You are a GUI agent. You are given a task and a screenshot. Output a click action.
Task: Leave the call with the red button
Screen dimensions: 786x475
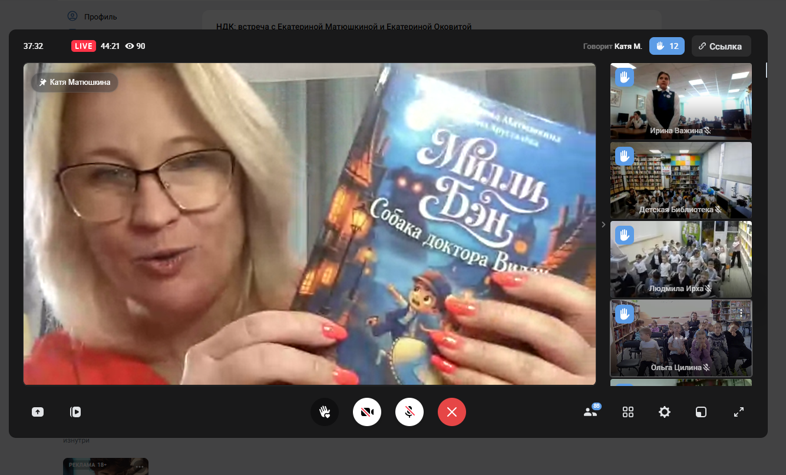[452, 412]
